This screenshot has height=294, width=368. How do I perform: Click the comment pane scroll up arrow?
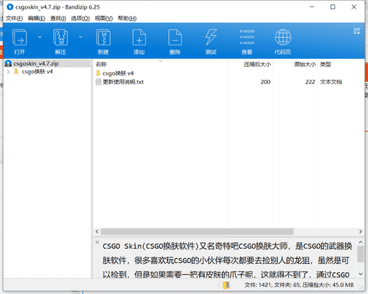click(x=360, y=242)
